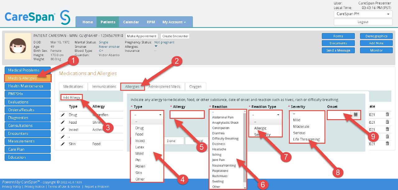The height and width of the screenshot is (190, 398).
Task: Open the CareSpan PH organization dropdown
Action: pos(363,14)
